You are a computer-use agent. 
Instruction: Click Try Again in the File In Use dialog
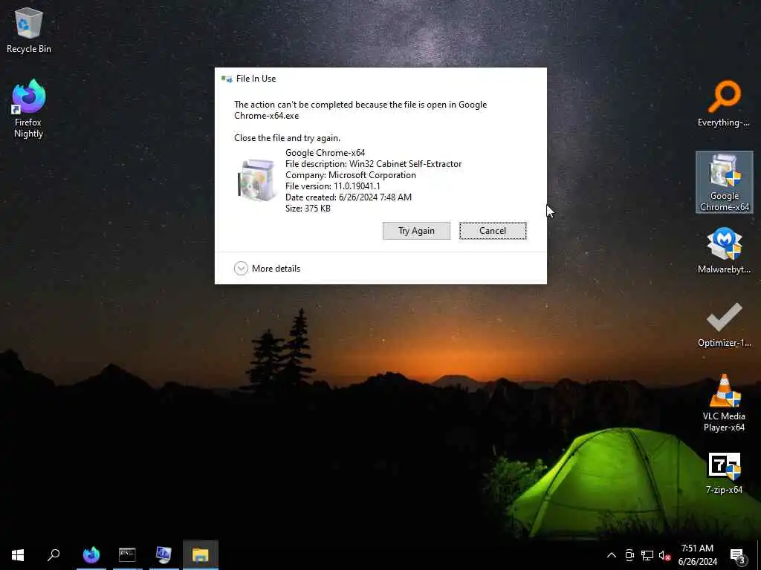[416, 231]
